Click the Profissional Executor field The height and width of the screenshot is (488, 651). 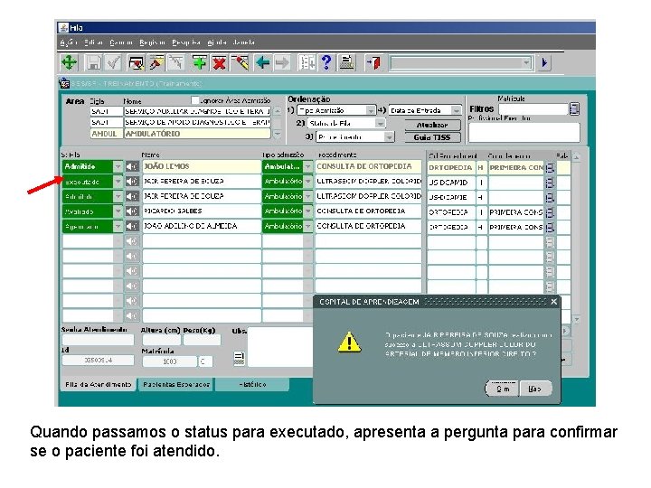524,132
